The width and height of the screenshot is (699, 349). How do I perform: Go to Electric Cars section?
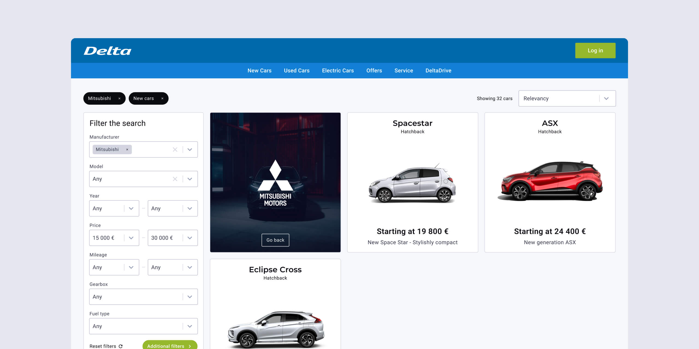(338, 71)
